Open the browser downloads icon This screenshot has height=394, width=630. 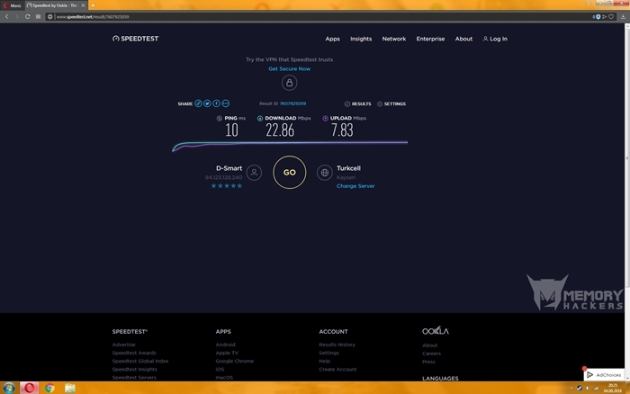pos(623,16)
